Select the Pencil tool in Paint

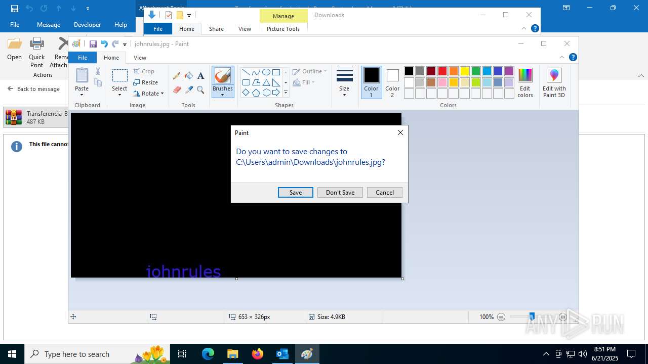[x=177, y=76]
